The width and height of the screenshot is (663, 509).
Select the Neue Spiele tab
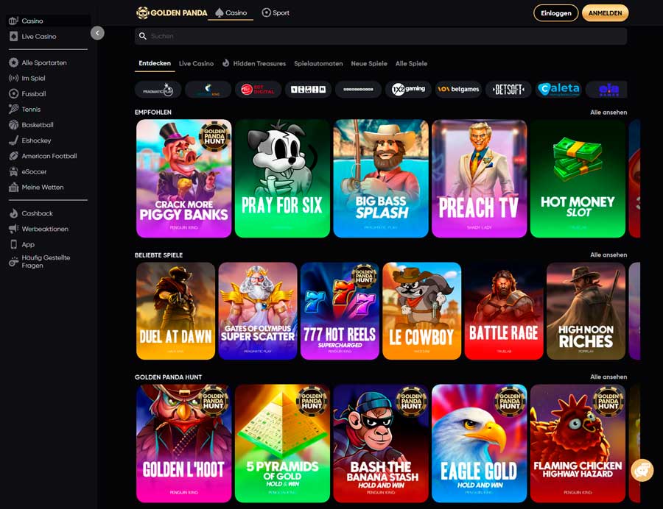click(369, 63)
